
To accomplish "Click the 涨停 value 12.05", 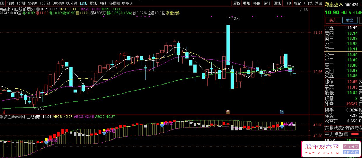I will click(x=352, y=82).
